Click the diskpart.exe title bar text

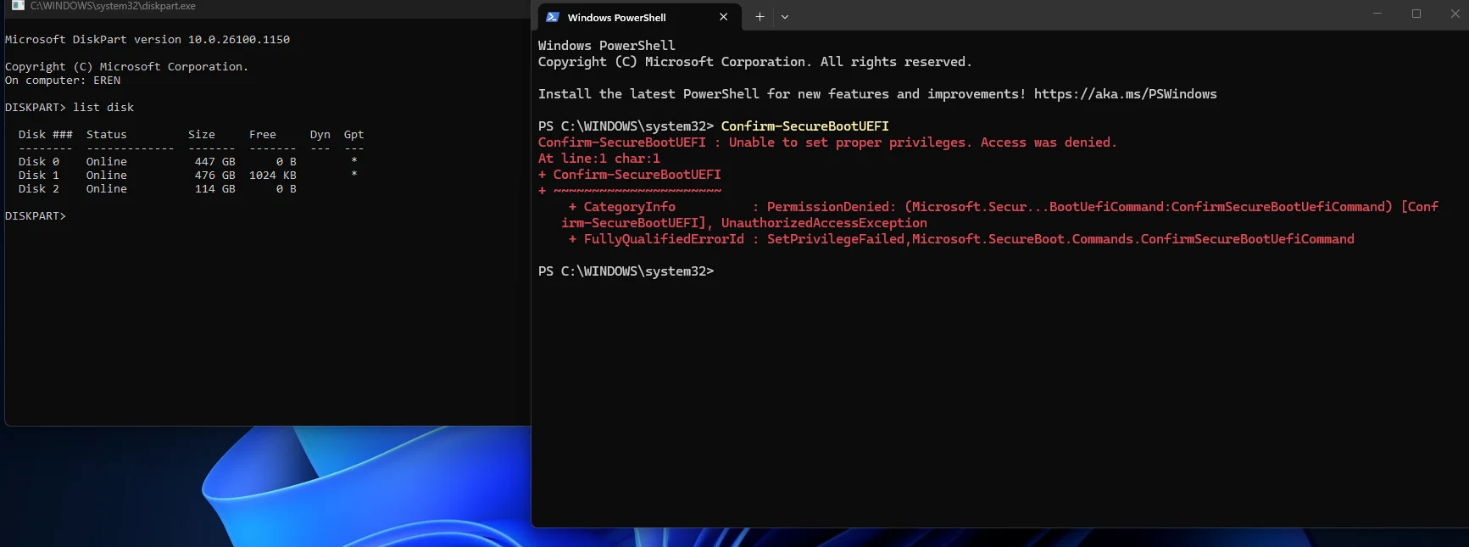point(113,6)
